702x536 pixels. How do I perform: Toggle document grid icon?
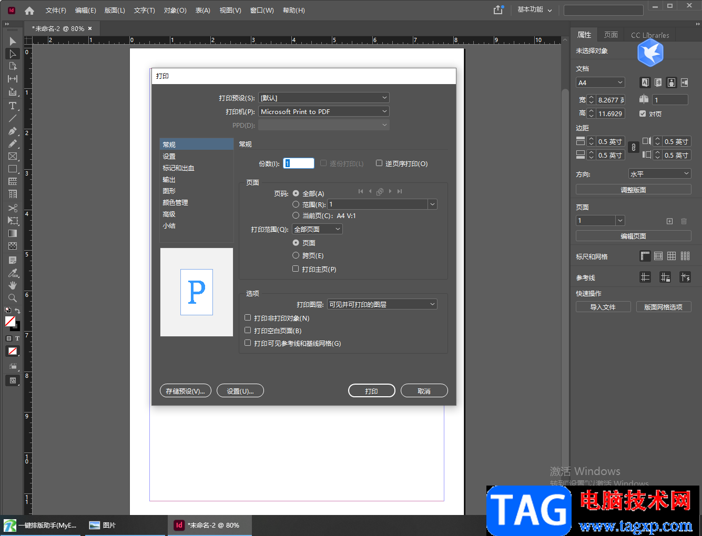tap(672, 256)
